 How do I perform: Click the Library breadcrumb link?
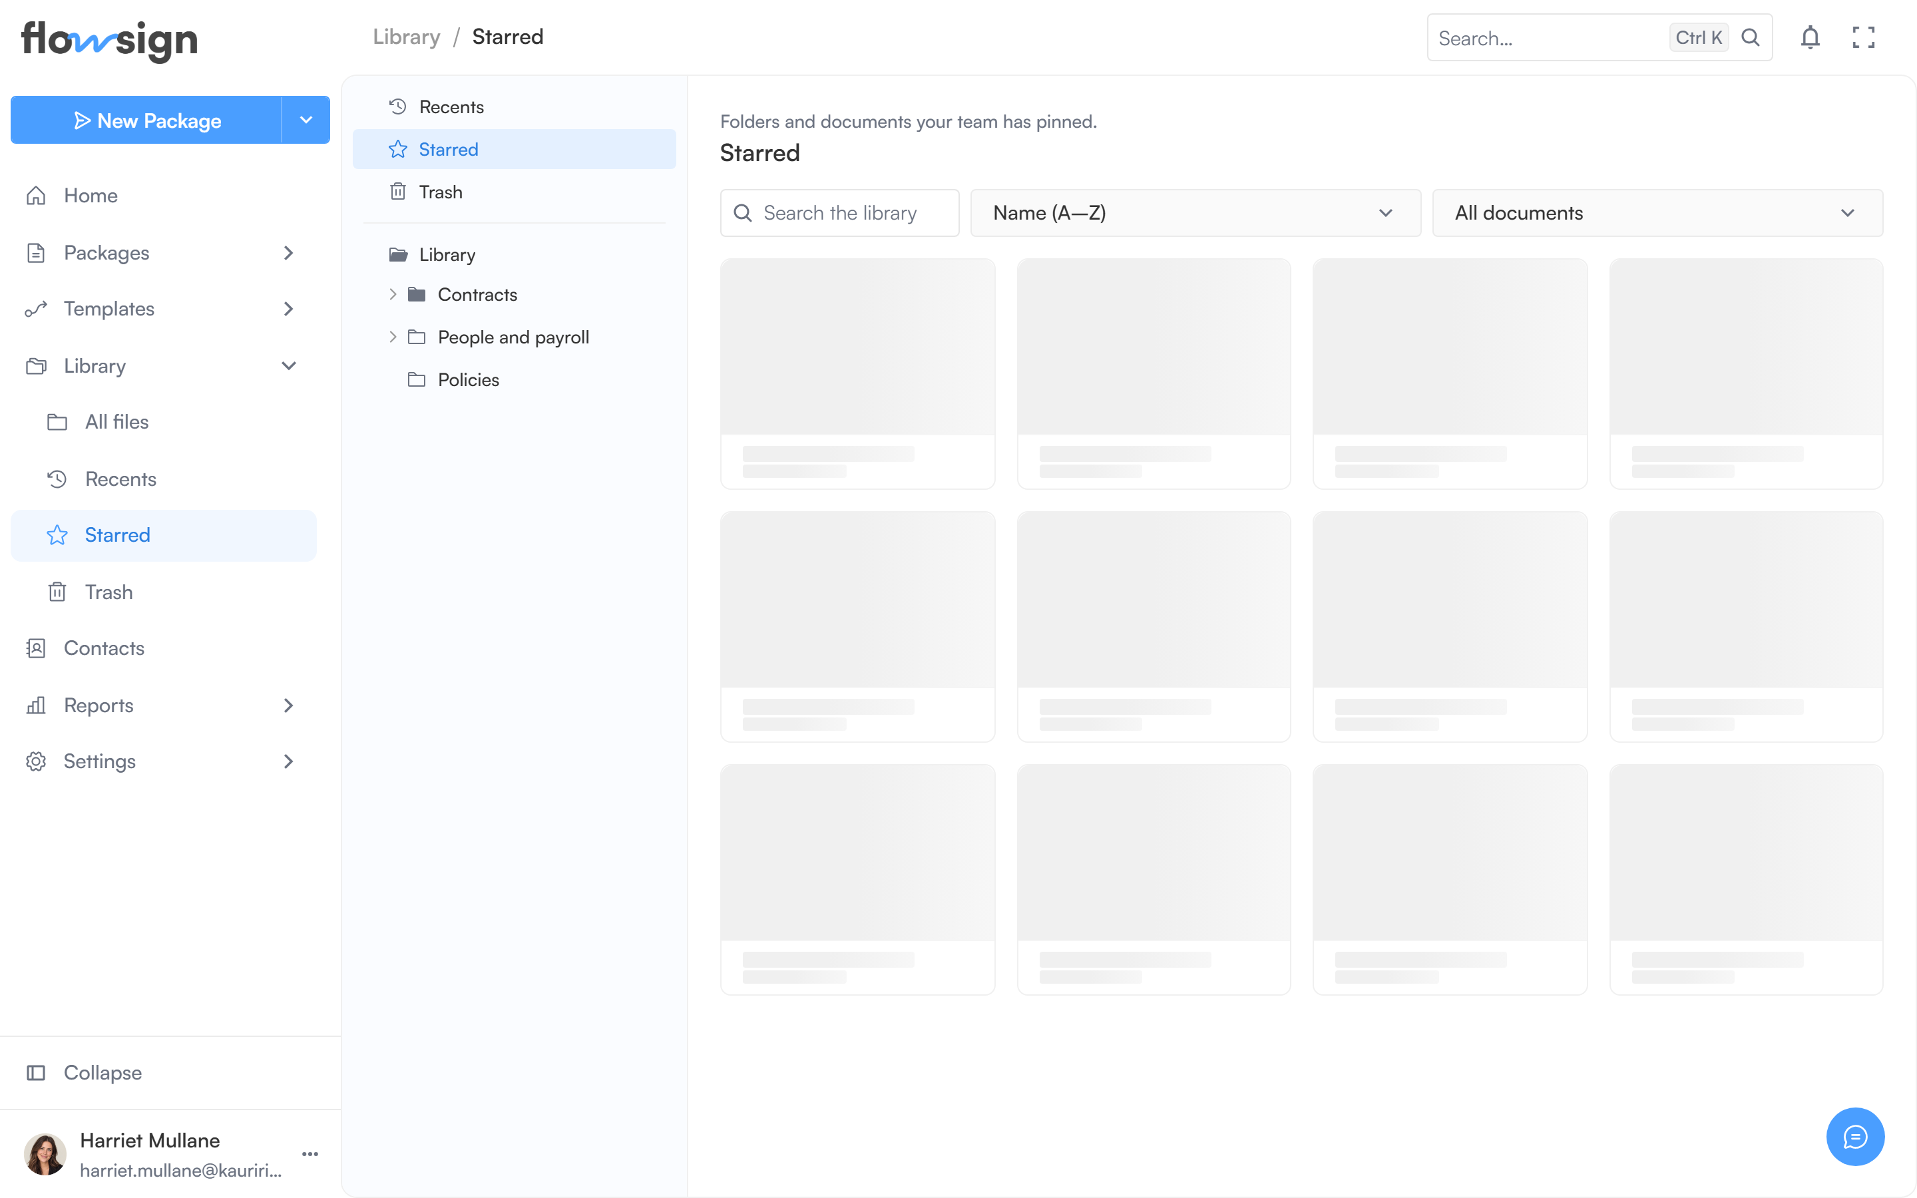[407, 37]
